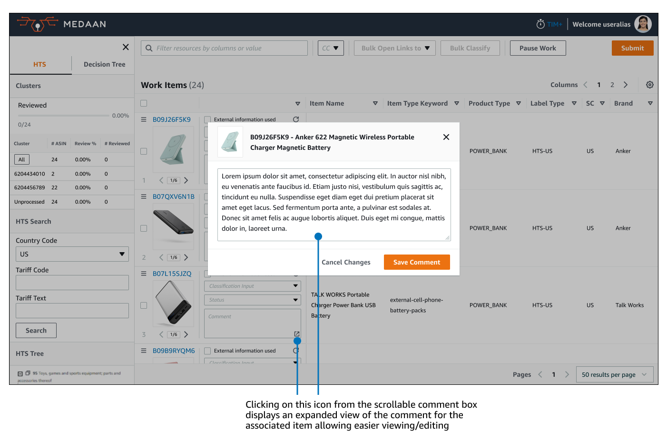The image size is (667, 441).
Task: Click the filter resources input field
Action: (224, 48)
